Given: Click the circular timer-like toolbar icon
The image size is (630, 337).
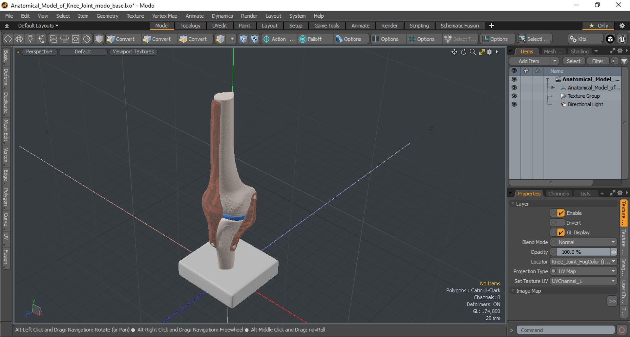Looking at the screenshot, I should pos(87,39).
